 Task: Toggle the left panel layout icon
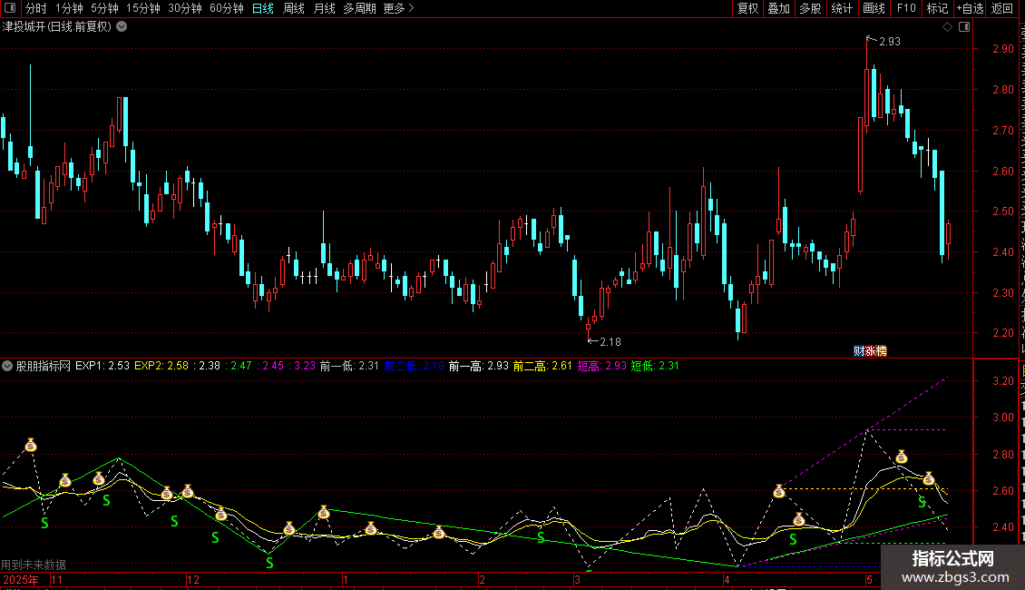(x=10, y=8)
